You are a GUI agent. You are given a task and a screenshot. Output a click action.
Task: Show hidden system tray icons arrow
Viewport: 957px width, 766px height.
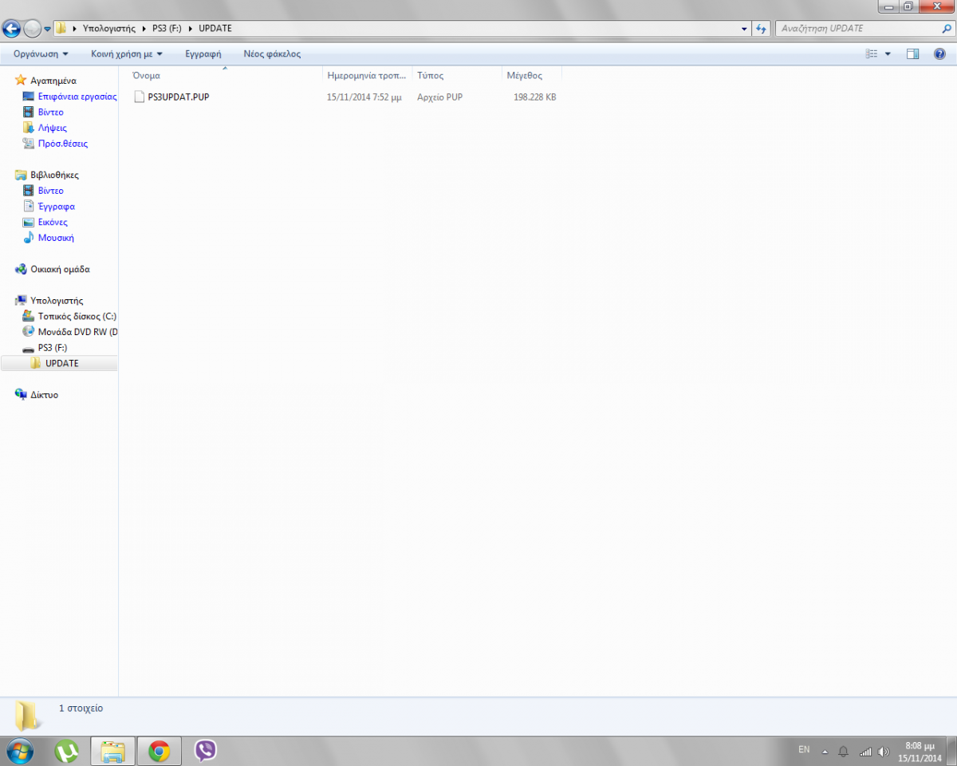[x=825, y=752]
